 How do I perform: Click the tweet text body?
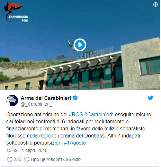[x=79, y=128]
